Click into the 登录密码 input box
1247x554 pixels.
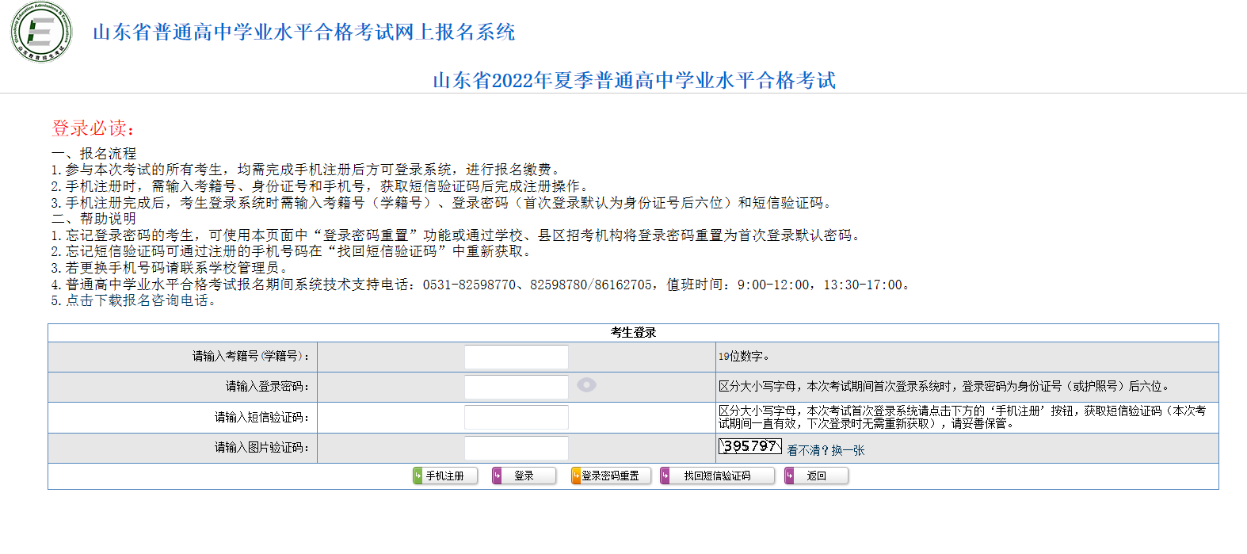tap(516, 387)
